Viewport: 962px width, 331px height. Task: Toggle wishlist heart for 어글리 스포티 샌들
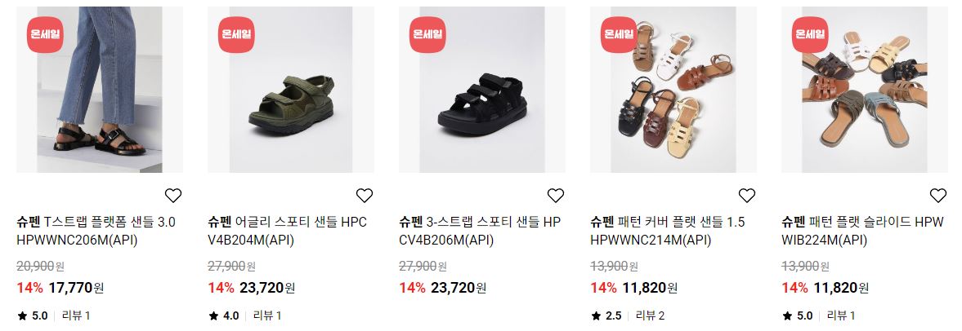pos(365,195)
